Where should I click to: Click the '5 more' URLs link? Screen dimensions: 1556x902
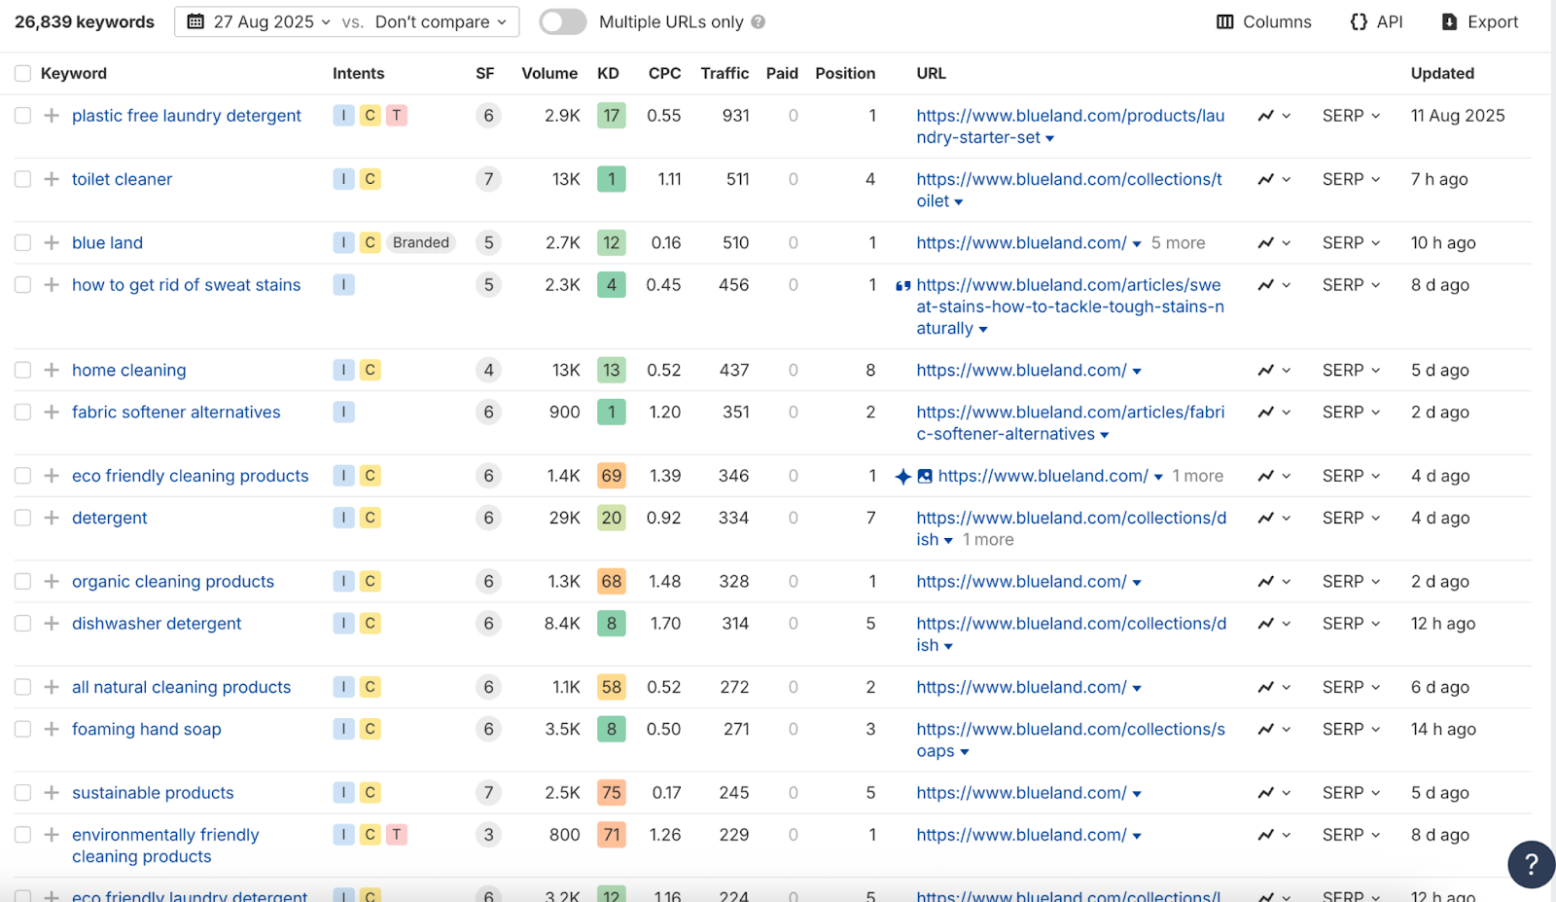click(1178, 243)
